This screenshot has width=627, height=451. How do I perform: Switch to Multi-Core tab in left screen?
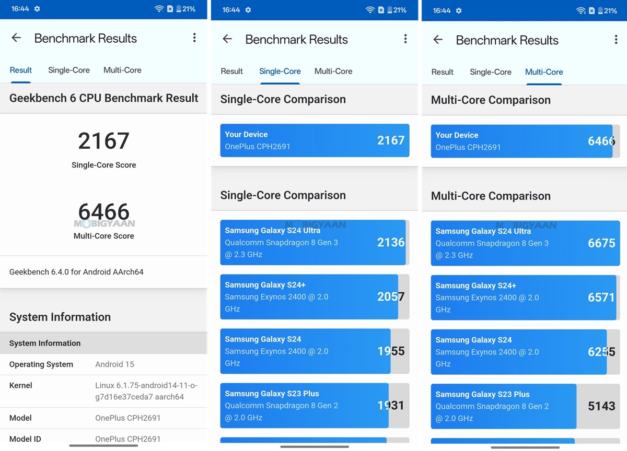point(122,70)
